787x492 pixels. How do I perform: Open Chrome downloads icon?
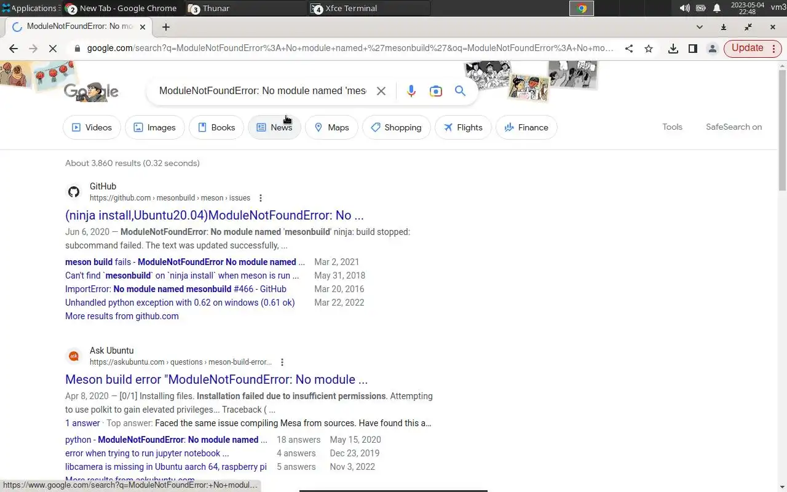pos(673,49)
